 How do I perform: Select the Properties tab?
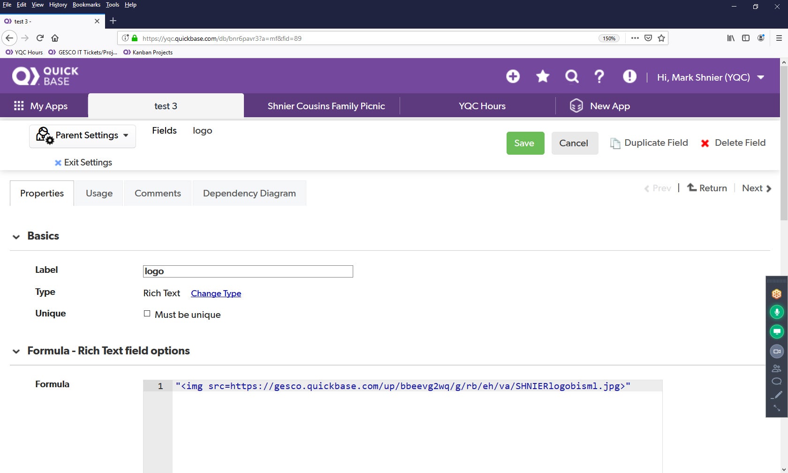[x=42, y=193]
